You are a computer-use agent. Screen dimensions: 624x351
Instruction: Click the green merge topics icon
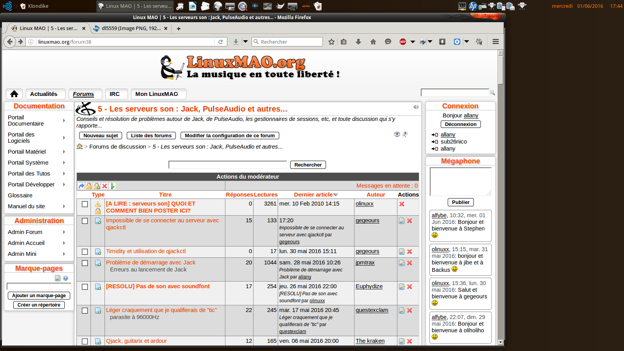point(112,186)
